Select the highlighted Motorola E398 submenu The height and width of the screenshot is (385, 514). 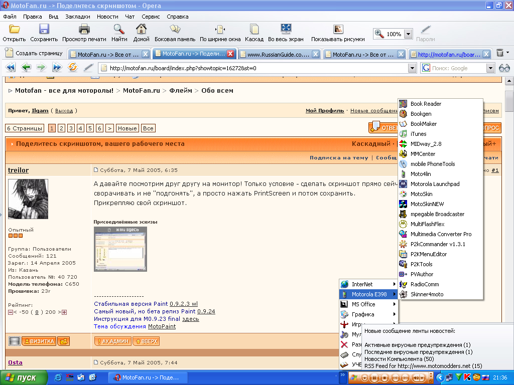368,294
